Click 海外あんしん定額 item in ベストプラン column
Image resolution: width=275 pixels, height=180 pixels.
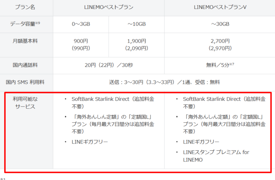(113, 124)
